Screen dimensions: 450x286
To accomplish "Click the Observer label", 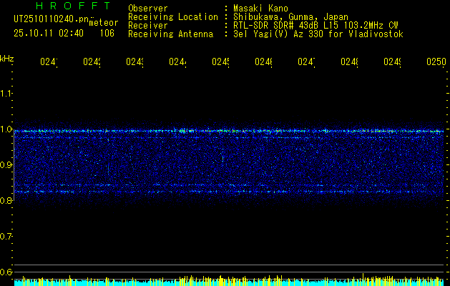I will click(148, 9).
